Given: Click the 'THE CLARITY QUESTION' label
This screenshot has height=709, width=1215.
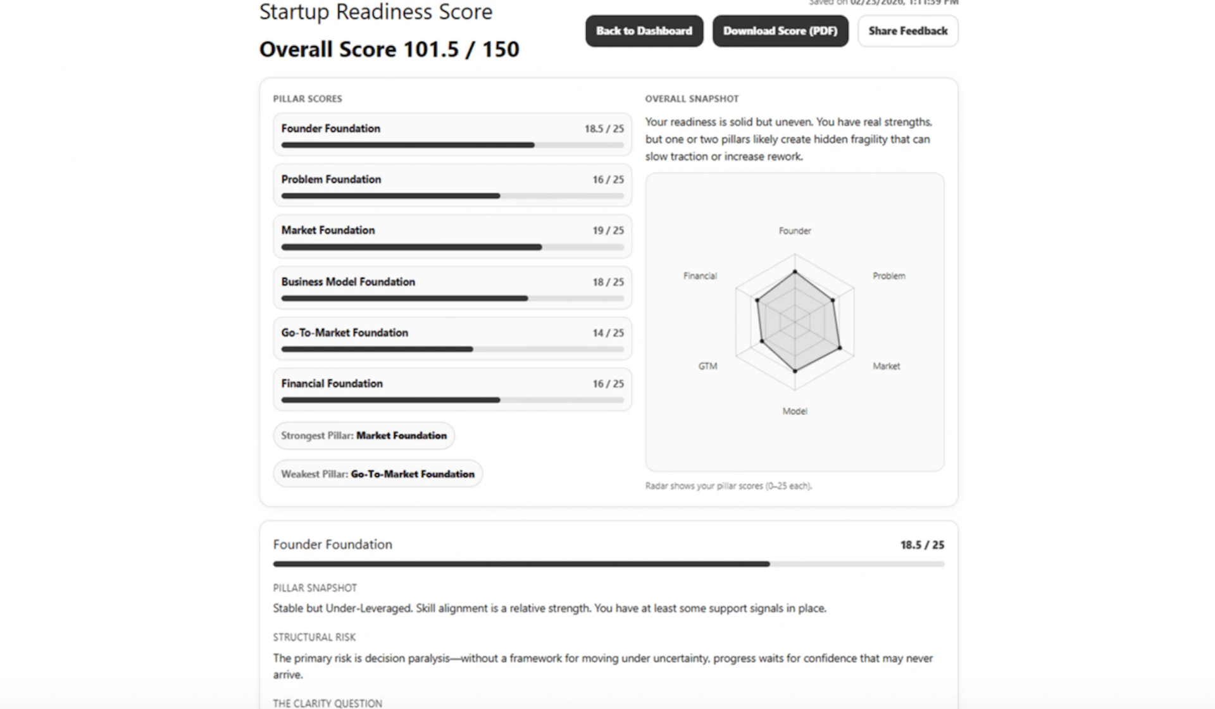Looking at the screenshot, I should 327,703.
